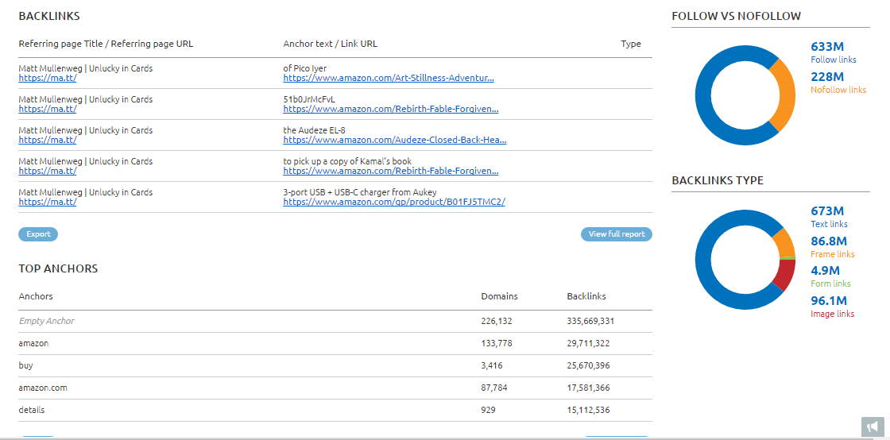Screen dimensions: 890x440
Task: Open the Audeze-Closed-Back-Hea Amazon link
Action: (394, 140)
